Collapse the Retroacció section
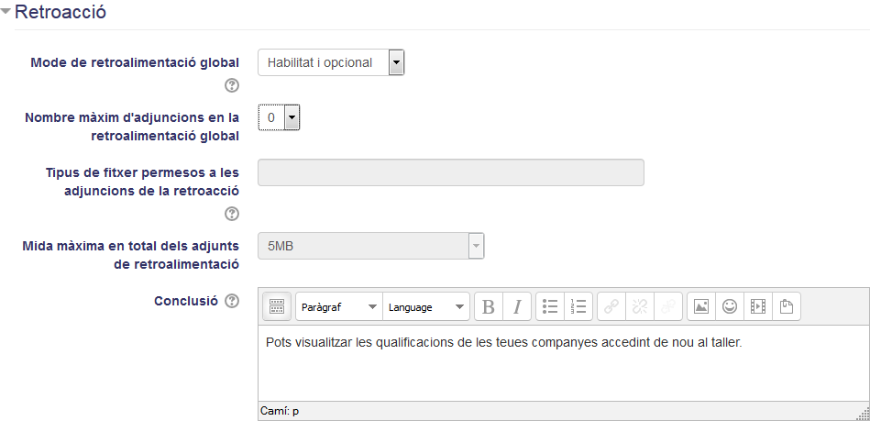The width and height of the screenshot is (881, 432). pos(6,11)
